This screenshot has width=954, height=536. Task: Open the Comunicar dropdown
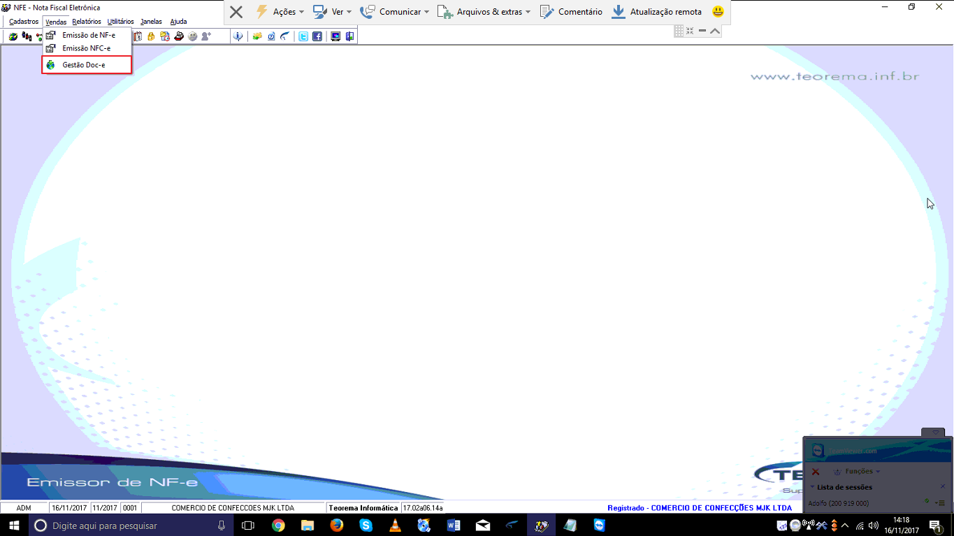(x=394, y=12)
